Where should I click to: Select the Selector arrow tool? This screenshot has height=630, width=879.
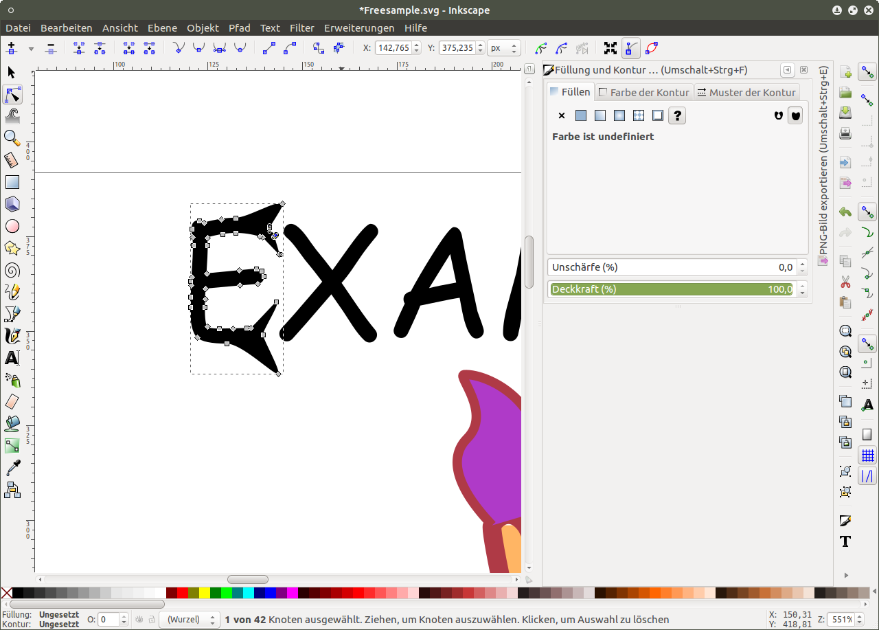(x=12, y=73)
